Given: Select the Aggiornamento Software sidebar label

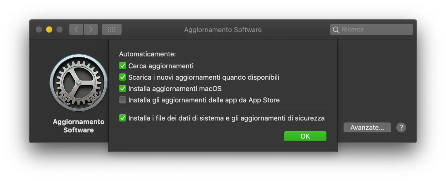Looking at the screenshot, I should tap(78, 126).
